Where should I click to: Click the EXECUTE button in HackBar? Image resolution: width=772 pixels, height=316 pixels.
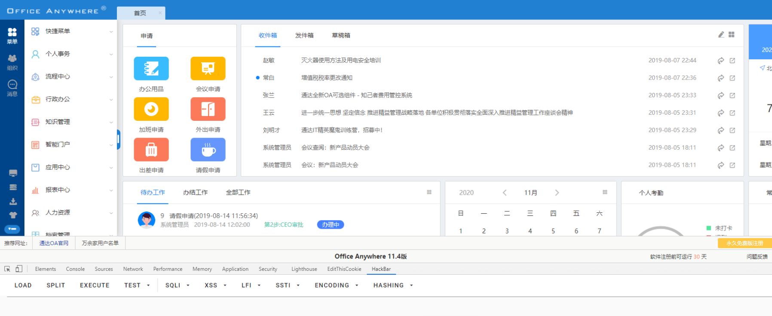[x=95, y=285]
